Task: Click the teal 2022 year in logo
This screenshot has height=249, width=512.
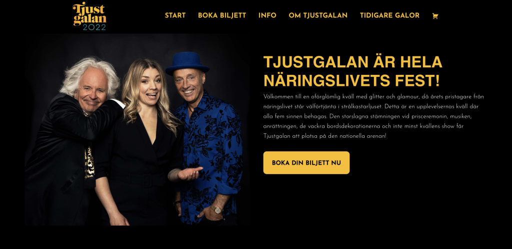Action: tap(94, 27)
